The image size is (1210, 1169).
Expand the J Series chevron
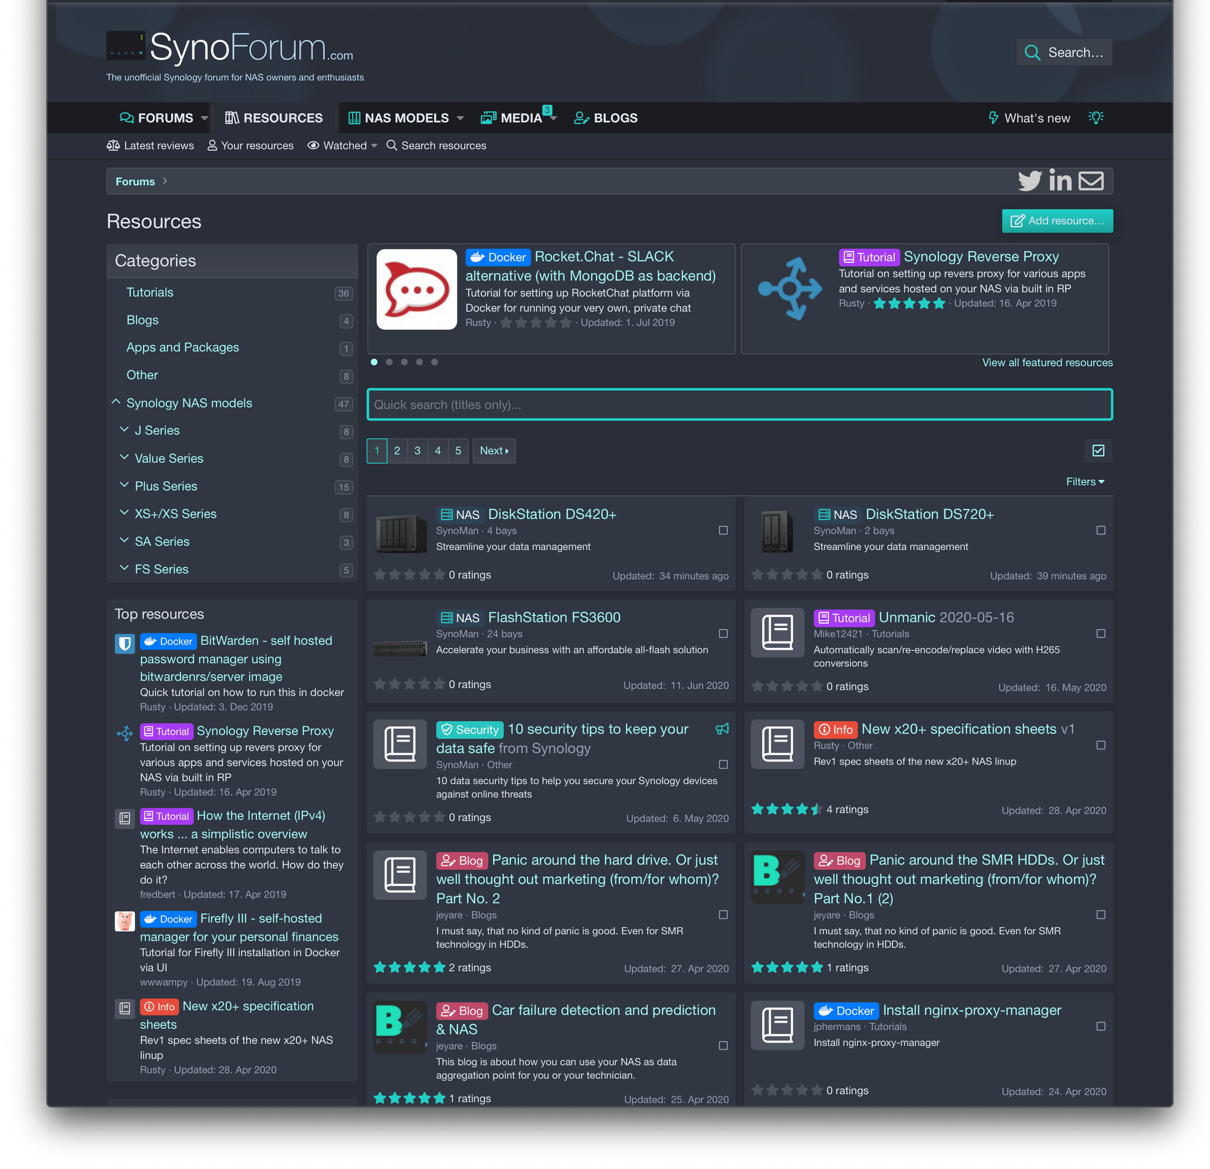[124, 429]
